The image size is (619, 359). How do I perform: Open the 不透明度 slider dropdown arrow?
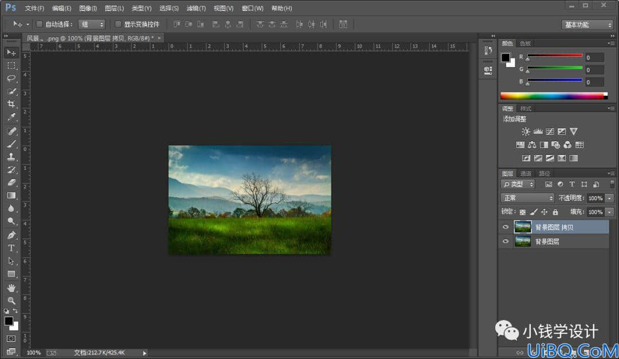[609, 198]
